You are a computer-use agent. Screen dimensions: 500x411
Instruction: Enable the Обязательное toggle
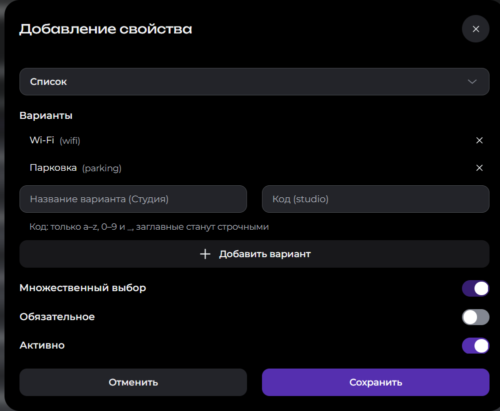[475, 317]
